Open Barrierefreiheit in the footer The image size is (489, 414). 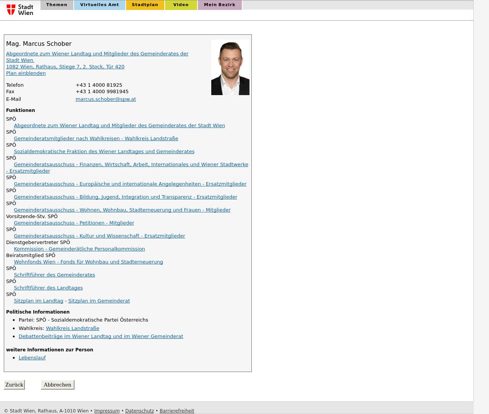point(177,411)
